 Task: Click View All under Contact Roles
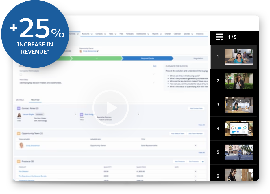(201, 125)
